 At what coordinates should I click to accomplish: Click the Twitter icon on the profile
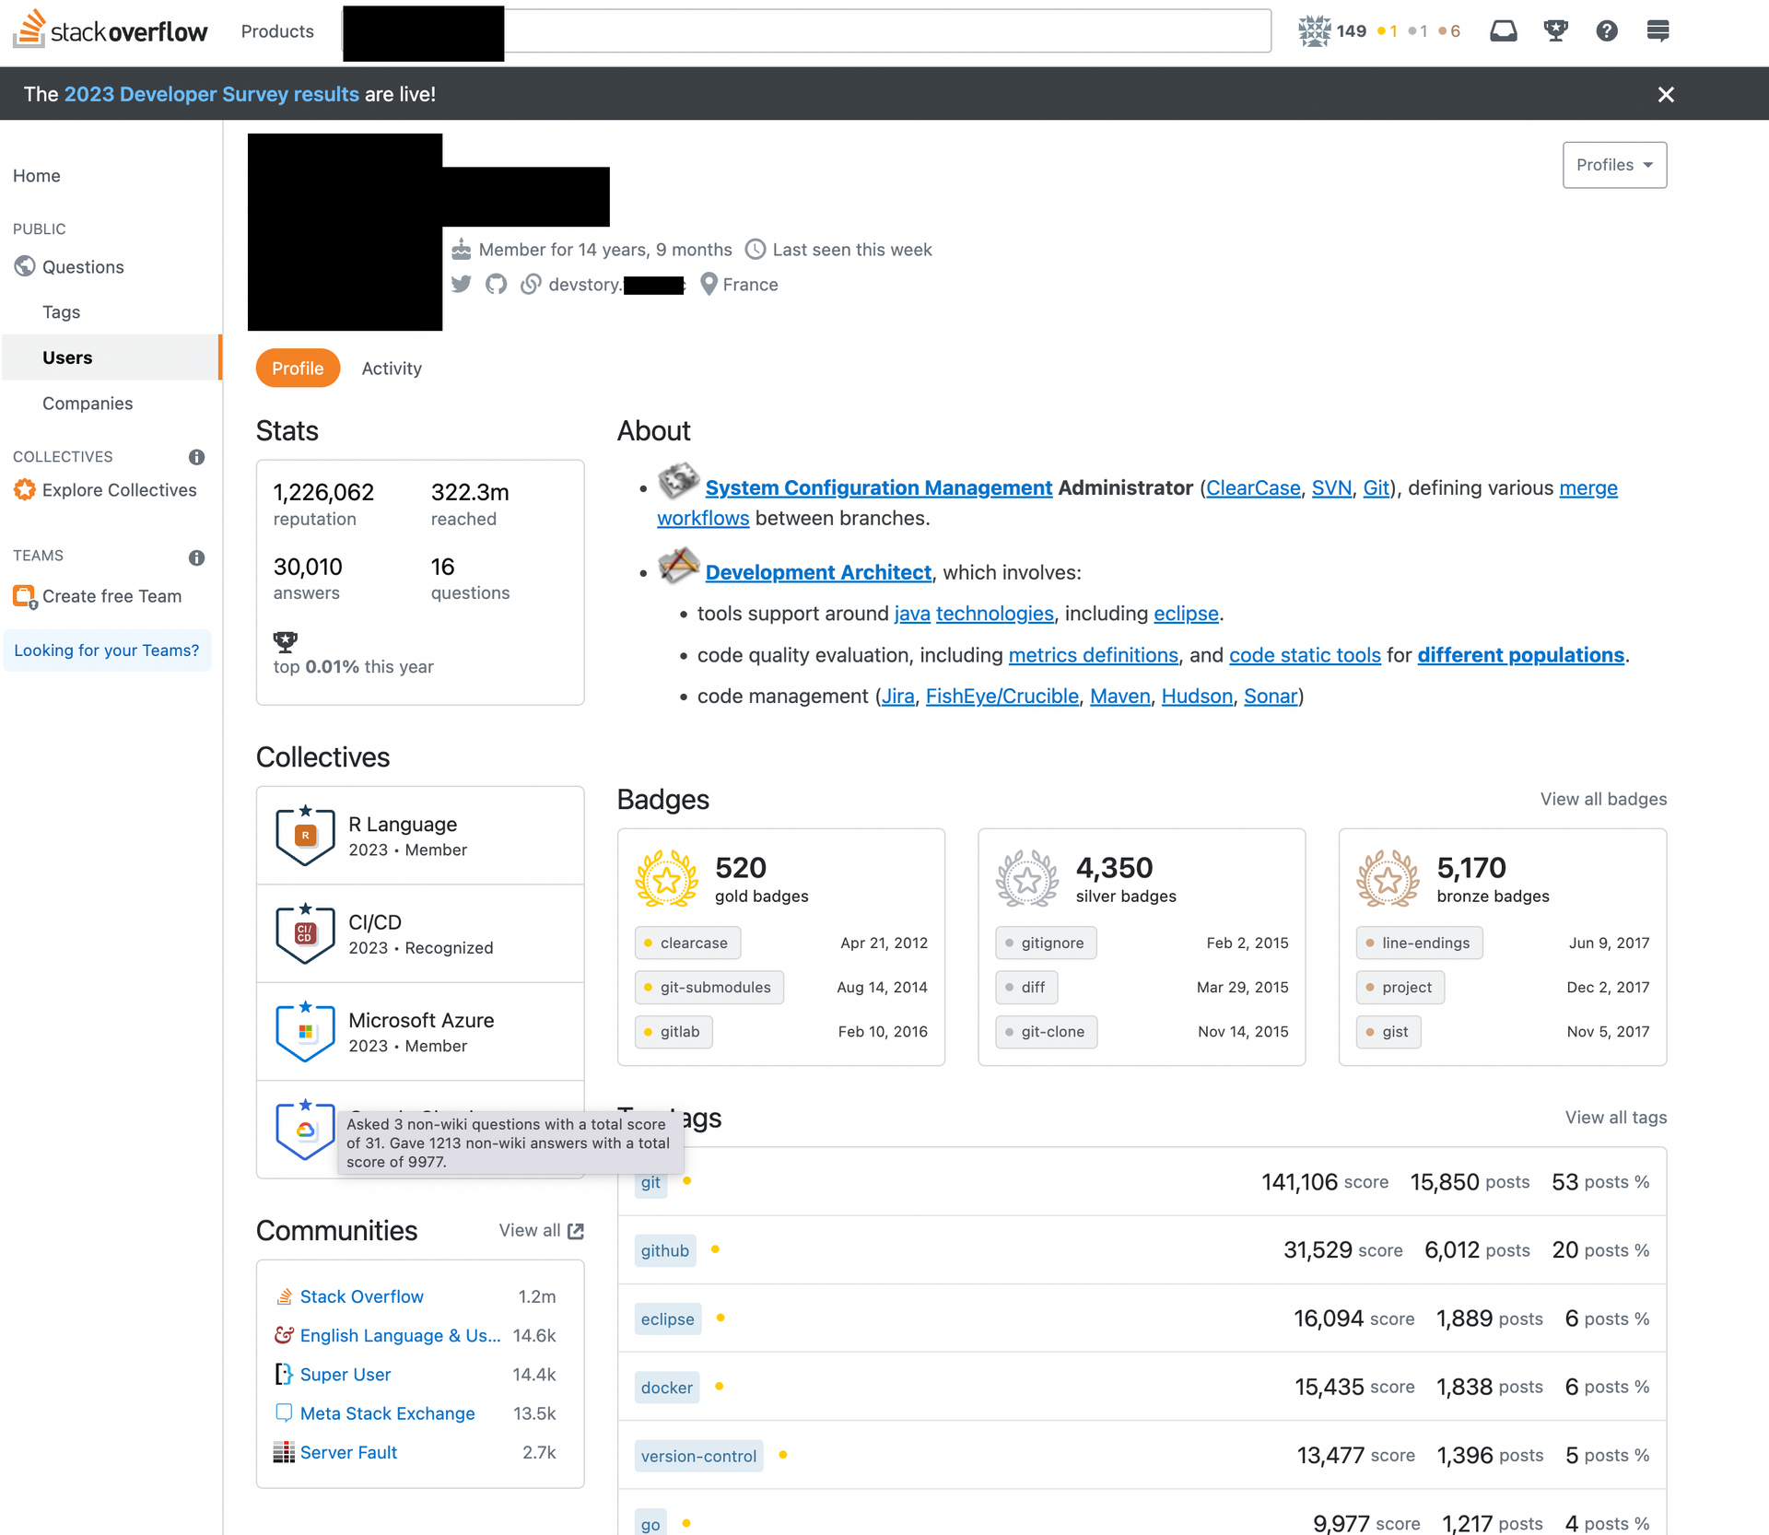tap(462, 284)
